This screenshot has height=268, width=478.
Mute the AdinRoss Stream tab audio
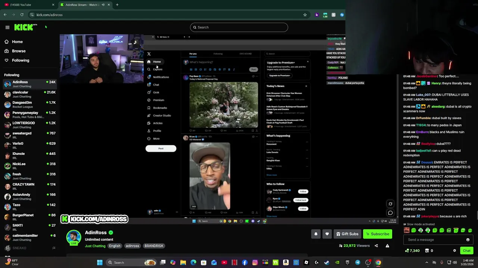pos(103,5)
